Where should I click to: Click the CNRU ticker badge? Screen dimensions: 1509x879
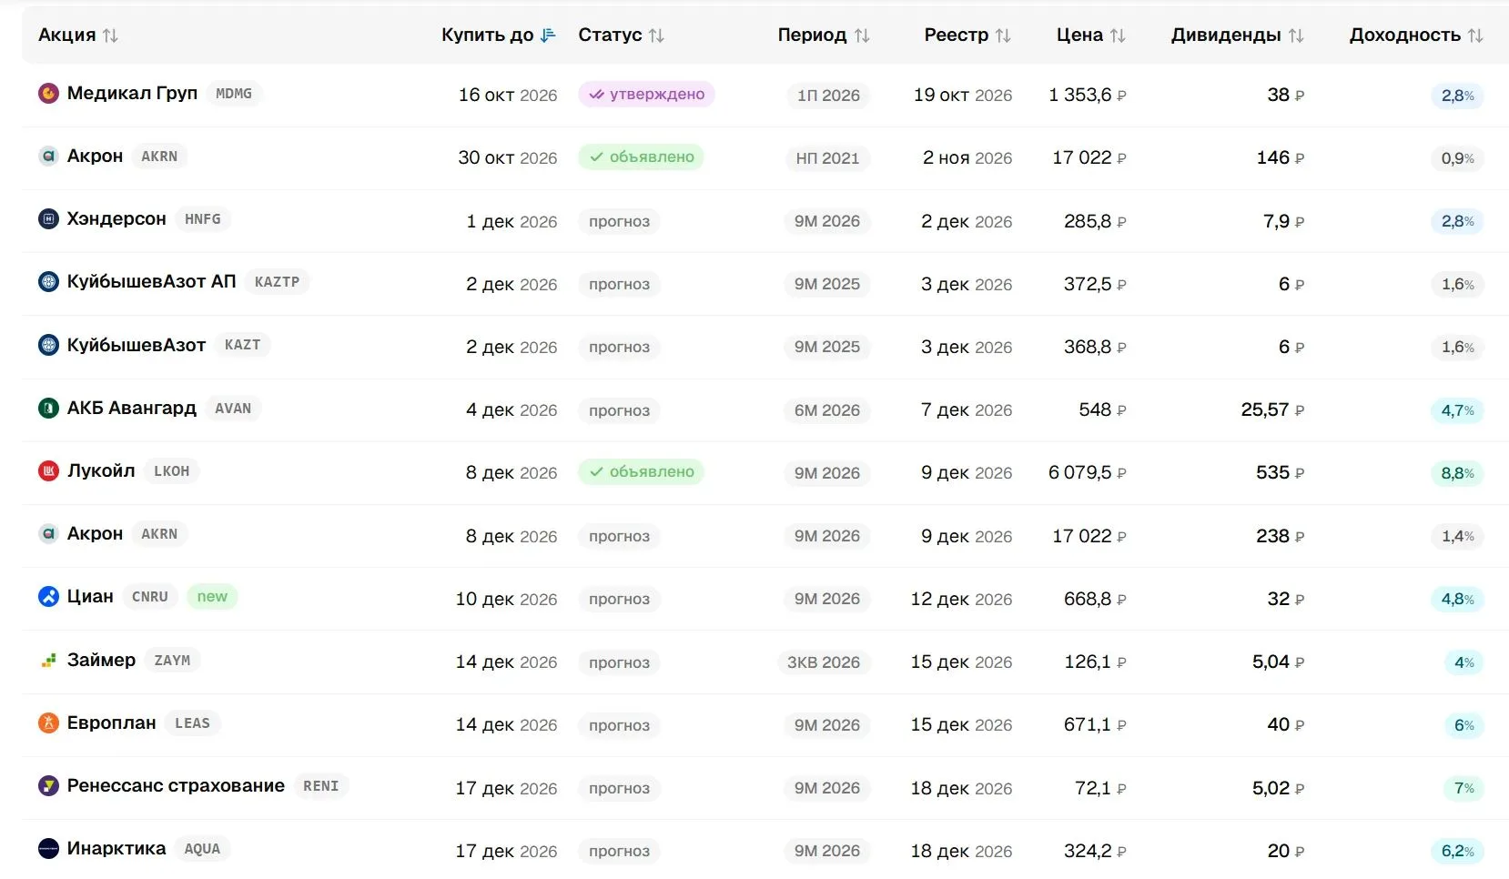150,597
